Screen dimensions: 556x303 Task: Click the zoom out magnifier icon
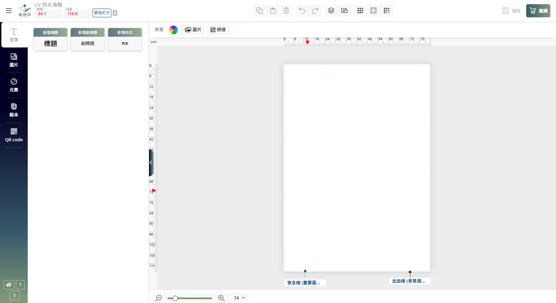(x=158, y=298)
